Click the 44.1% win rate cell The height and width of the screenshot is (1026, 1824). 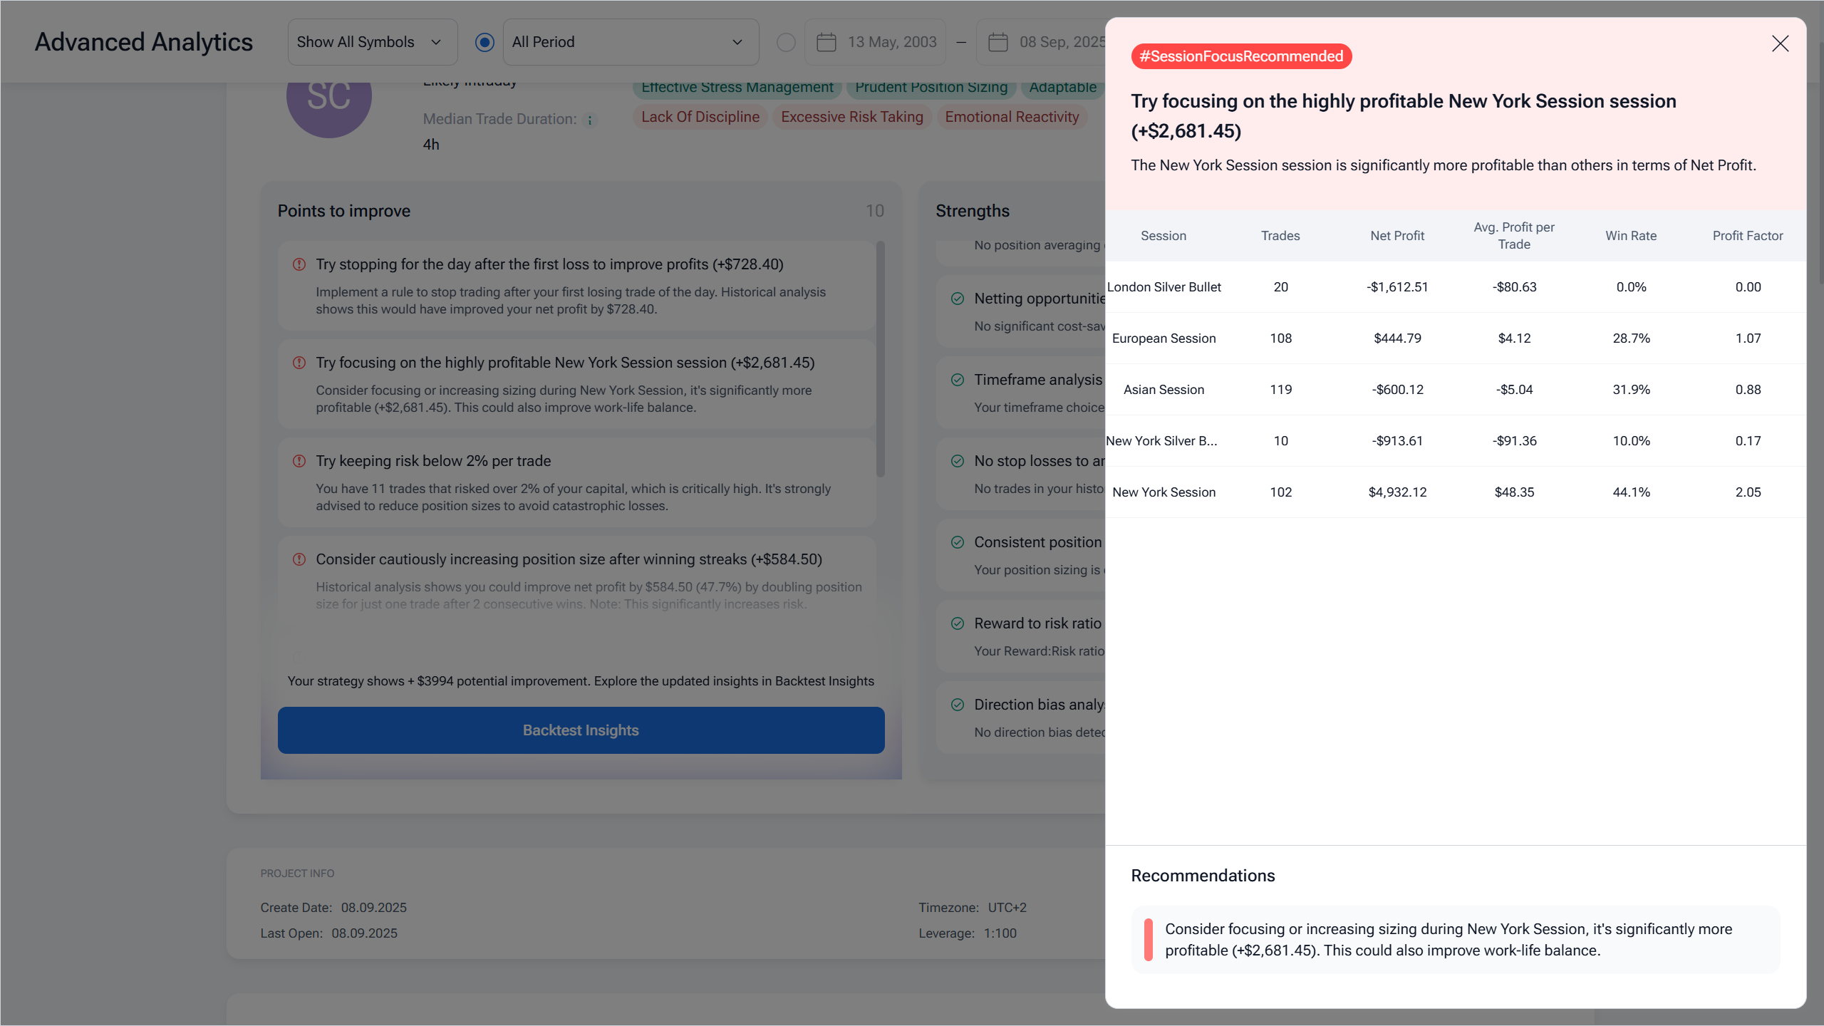tap(1631, 492)
